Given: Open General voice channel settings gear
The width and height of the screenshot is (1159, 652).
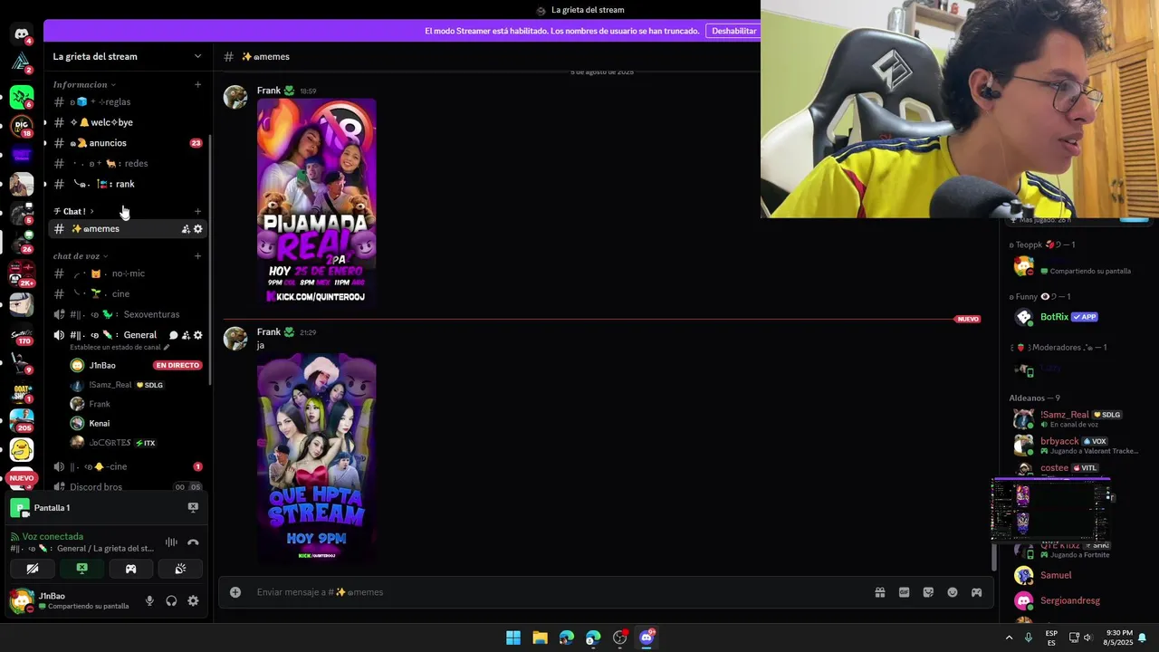Looking at the screenshot, I should tap(198, 335).
